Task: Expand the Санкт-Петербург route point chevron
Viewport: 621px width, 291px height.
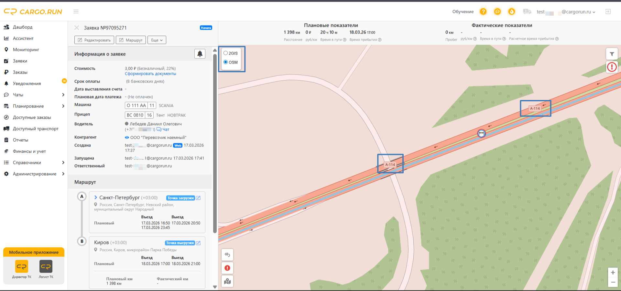Action: tap(96, 197)
